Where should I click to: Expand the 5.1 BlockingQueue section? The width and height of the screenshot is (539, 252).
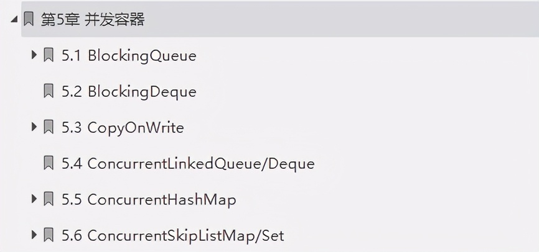pyautogui.click(x=34, y=56)
